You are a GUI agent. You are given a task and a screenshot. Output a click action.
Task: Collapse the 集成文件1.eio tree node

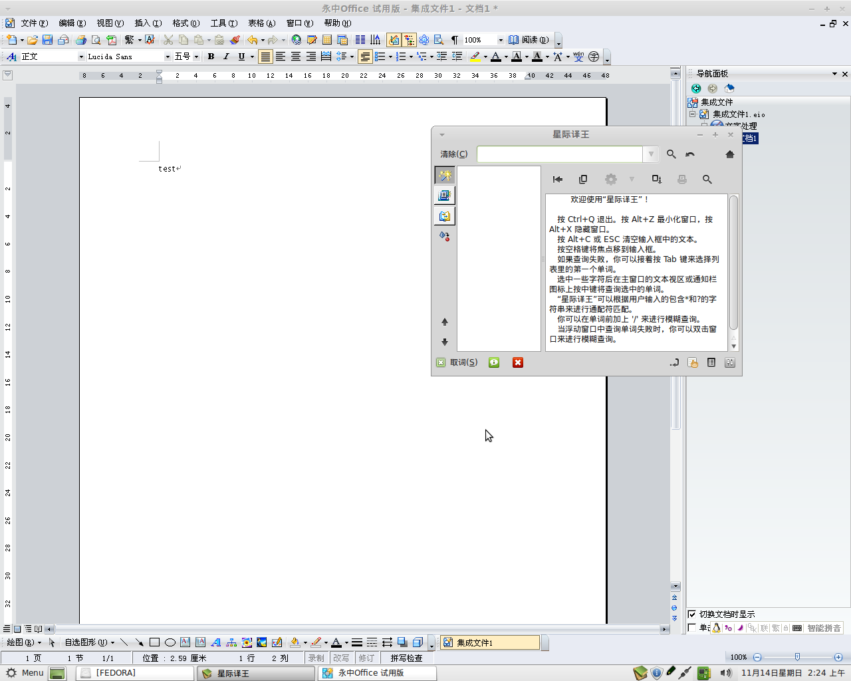(692, 114)
